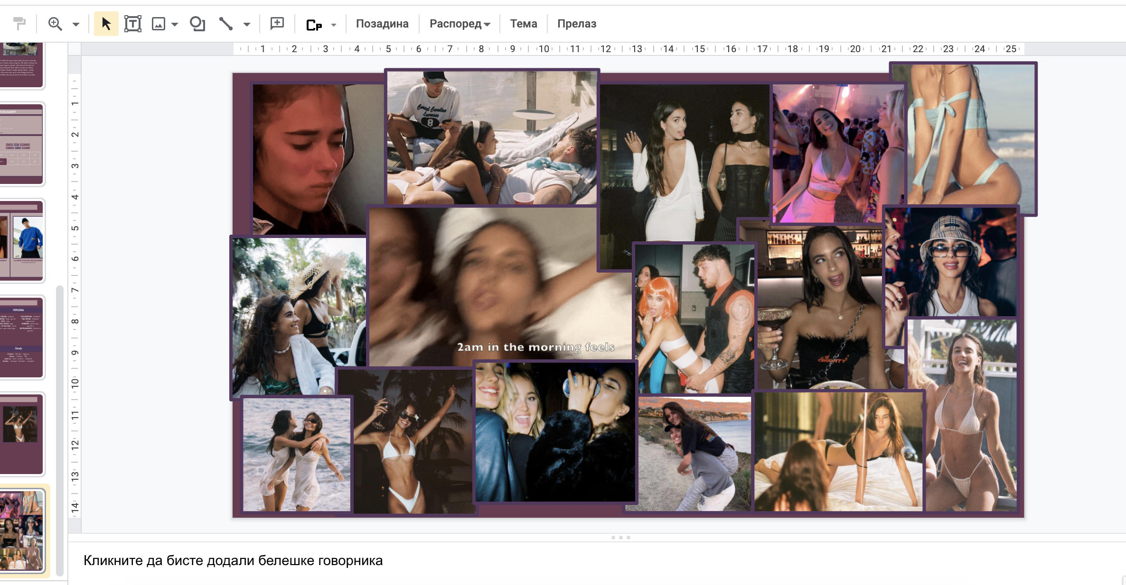The width and height of the screenshot is (1126, 585).
Task: Click the horizontal ruler at mark 12
Action: 606,49
